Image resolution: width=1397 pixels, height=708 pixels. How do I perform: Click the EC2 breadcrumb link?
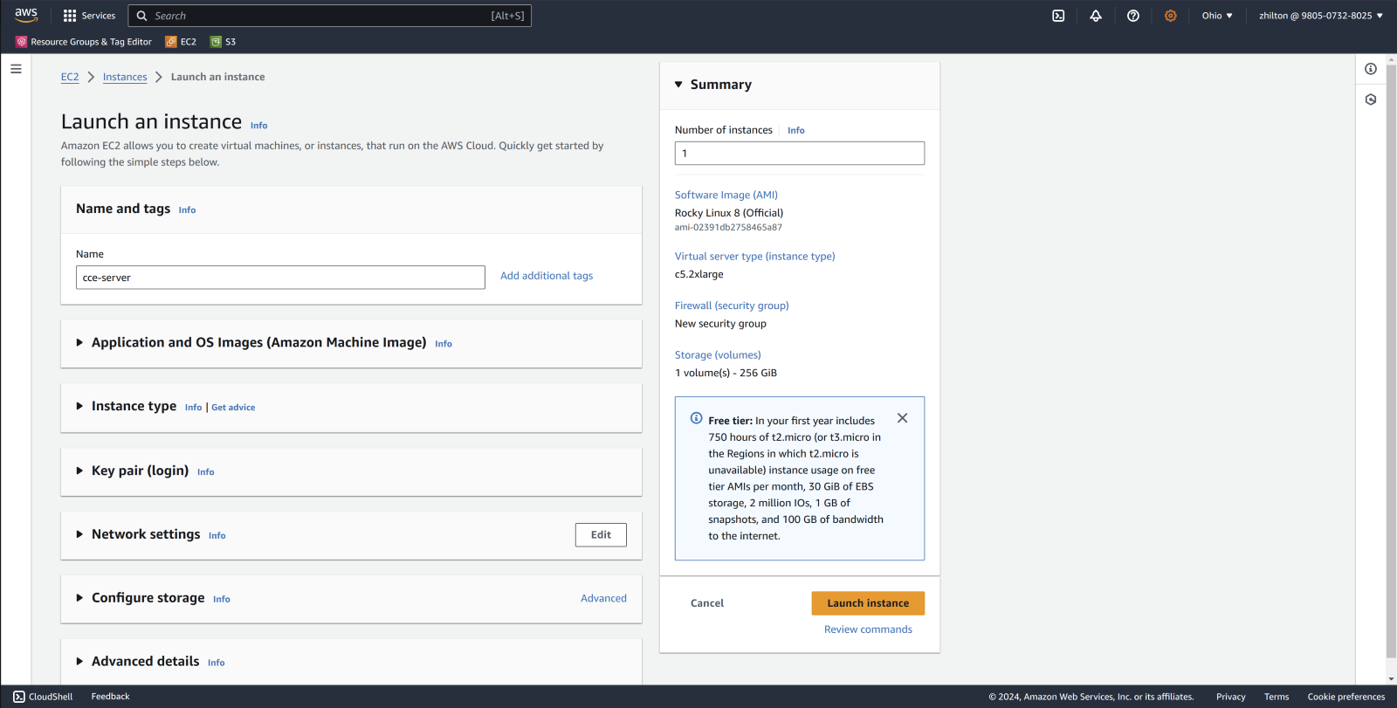pos(70,77)
